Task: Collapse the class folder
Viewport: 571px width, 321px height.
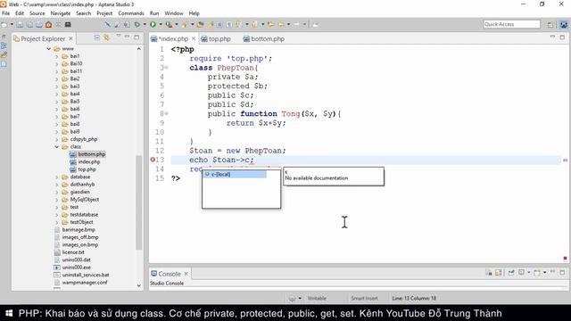Action: (57, 146)
